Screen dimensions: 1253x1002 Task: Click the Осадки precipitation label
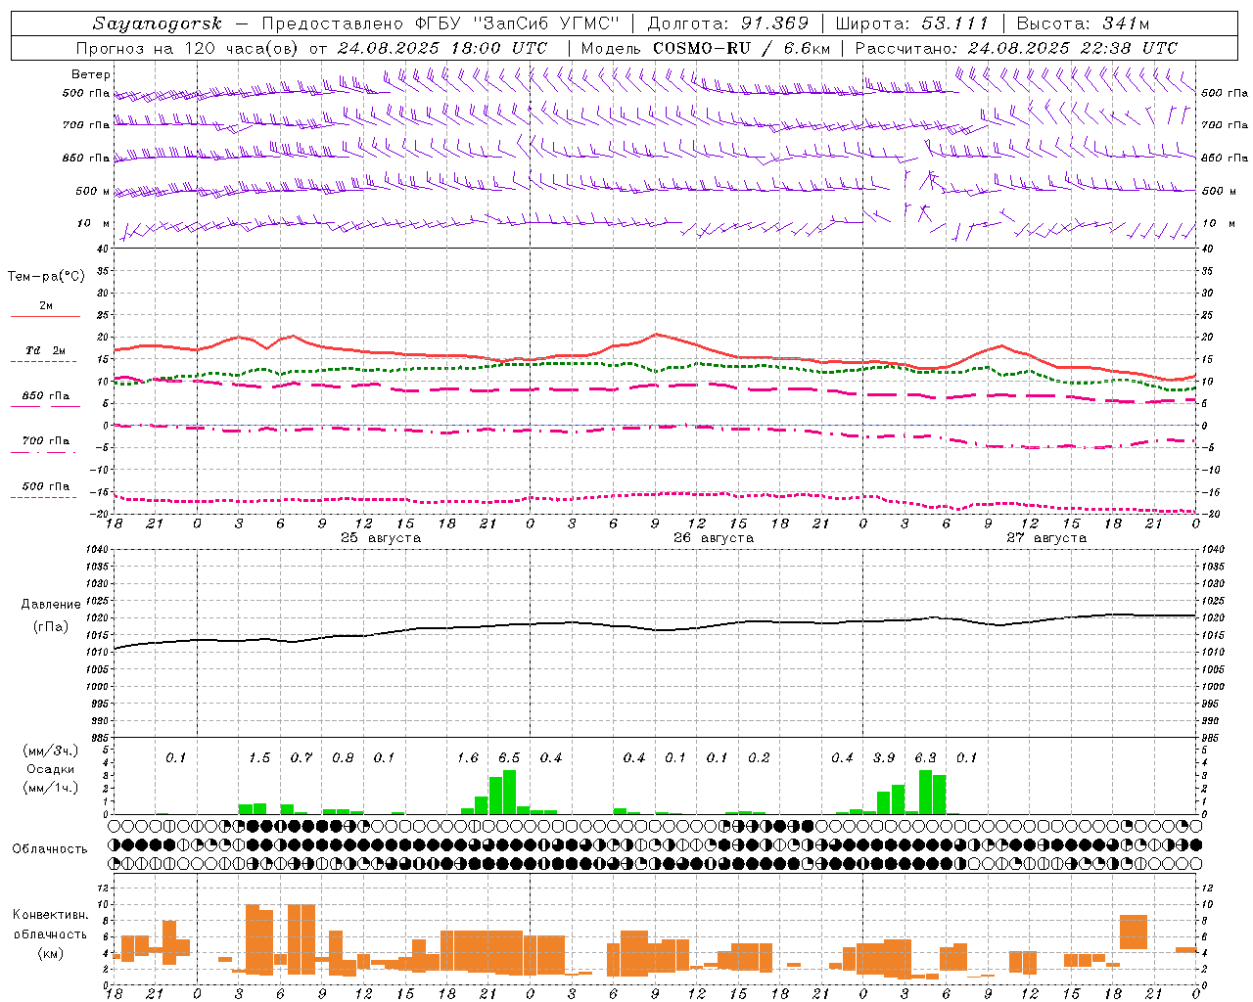click(50, 769)
